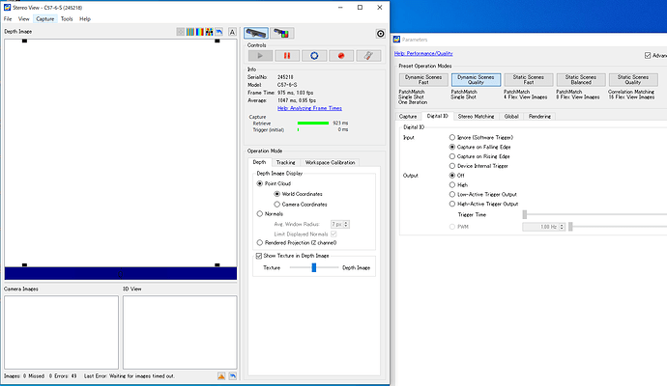Image resolution: width=667 pixels, height=386 pixels.
Task: Click the tools icon button in Controls
Action: point(368,56)
